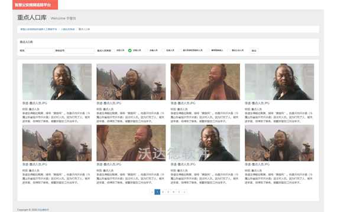Go to page 2 in pagination
Screen dimensions: 337x212
[163, 192]
